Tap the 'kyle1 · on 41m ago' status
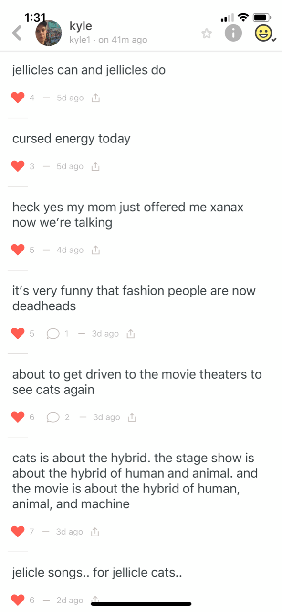Viewport: 282px width, 612px height. coord(108,40)
